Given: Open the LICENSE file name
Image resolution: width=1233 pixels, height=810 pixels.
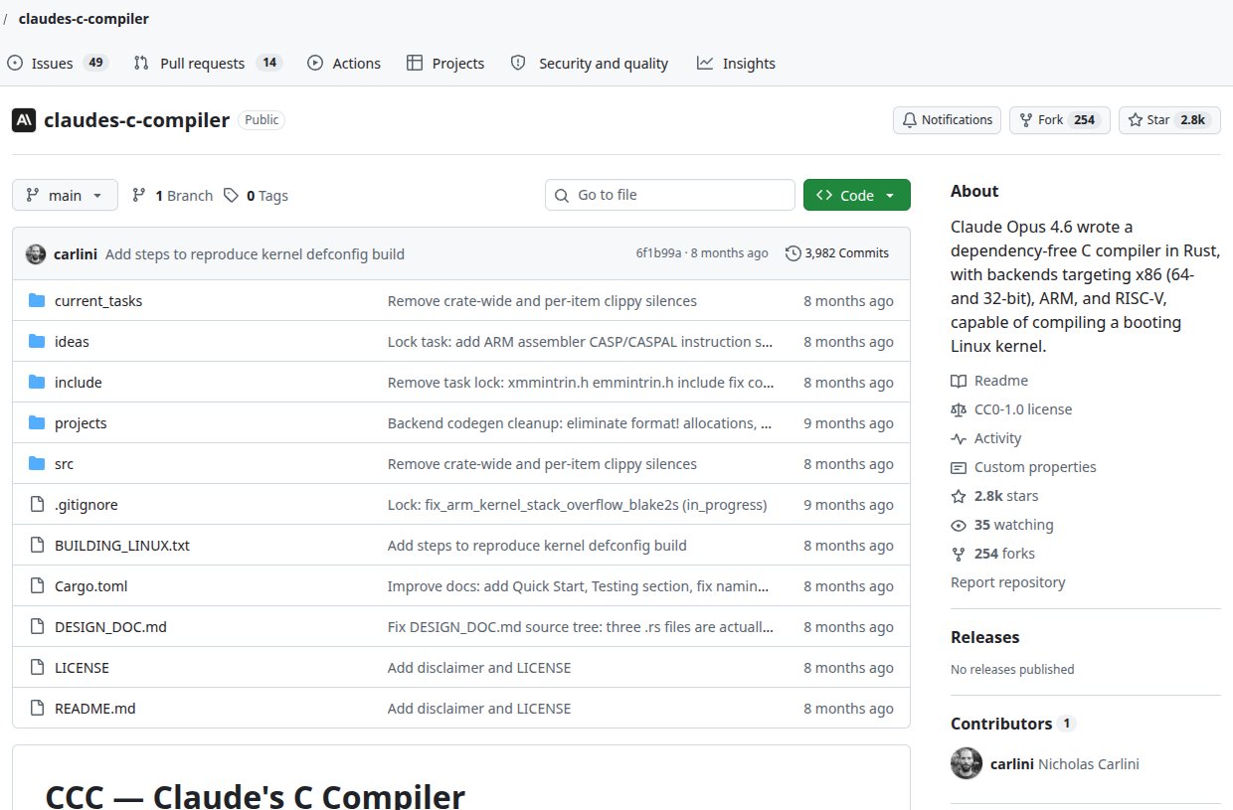Looking at the screenshot, I should (x=82, y=667).
